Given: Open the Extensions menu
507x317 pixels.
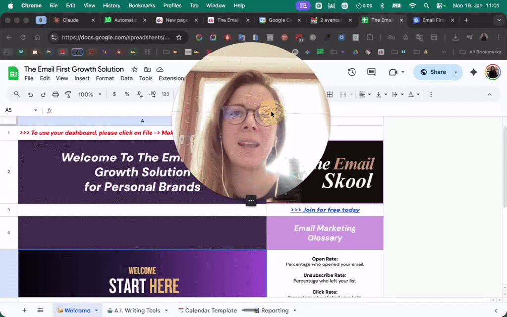Looking at the screenshot, I should (x=172, y=78).
